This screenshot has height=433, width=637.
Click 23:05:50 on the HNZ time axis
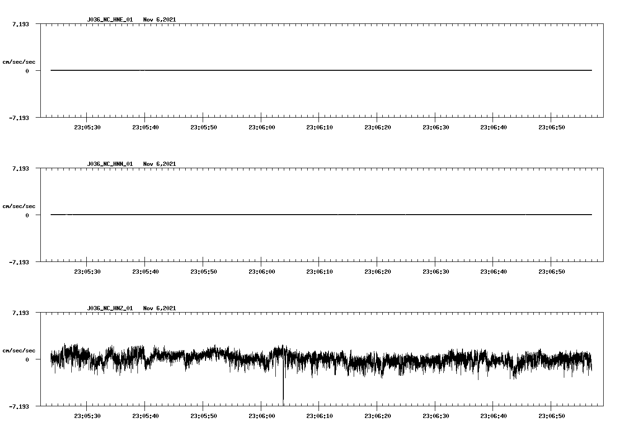click(204, 416)
